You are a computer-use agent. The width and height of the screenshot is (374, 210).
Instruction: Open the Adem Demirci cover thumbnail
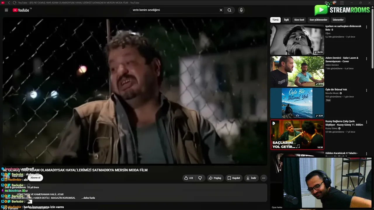(x=297, y=71)
